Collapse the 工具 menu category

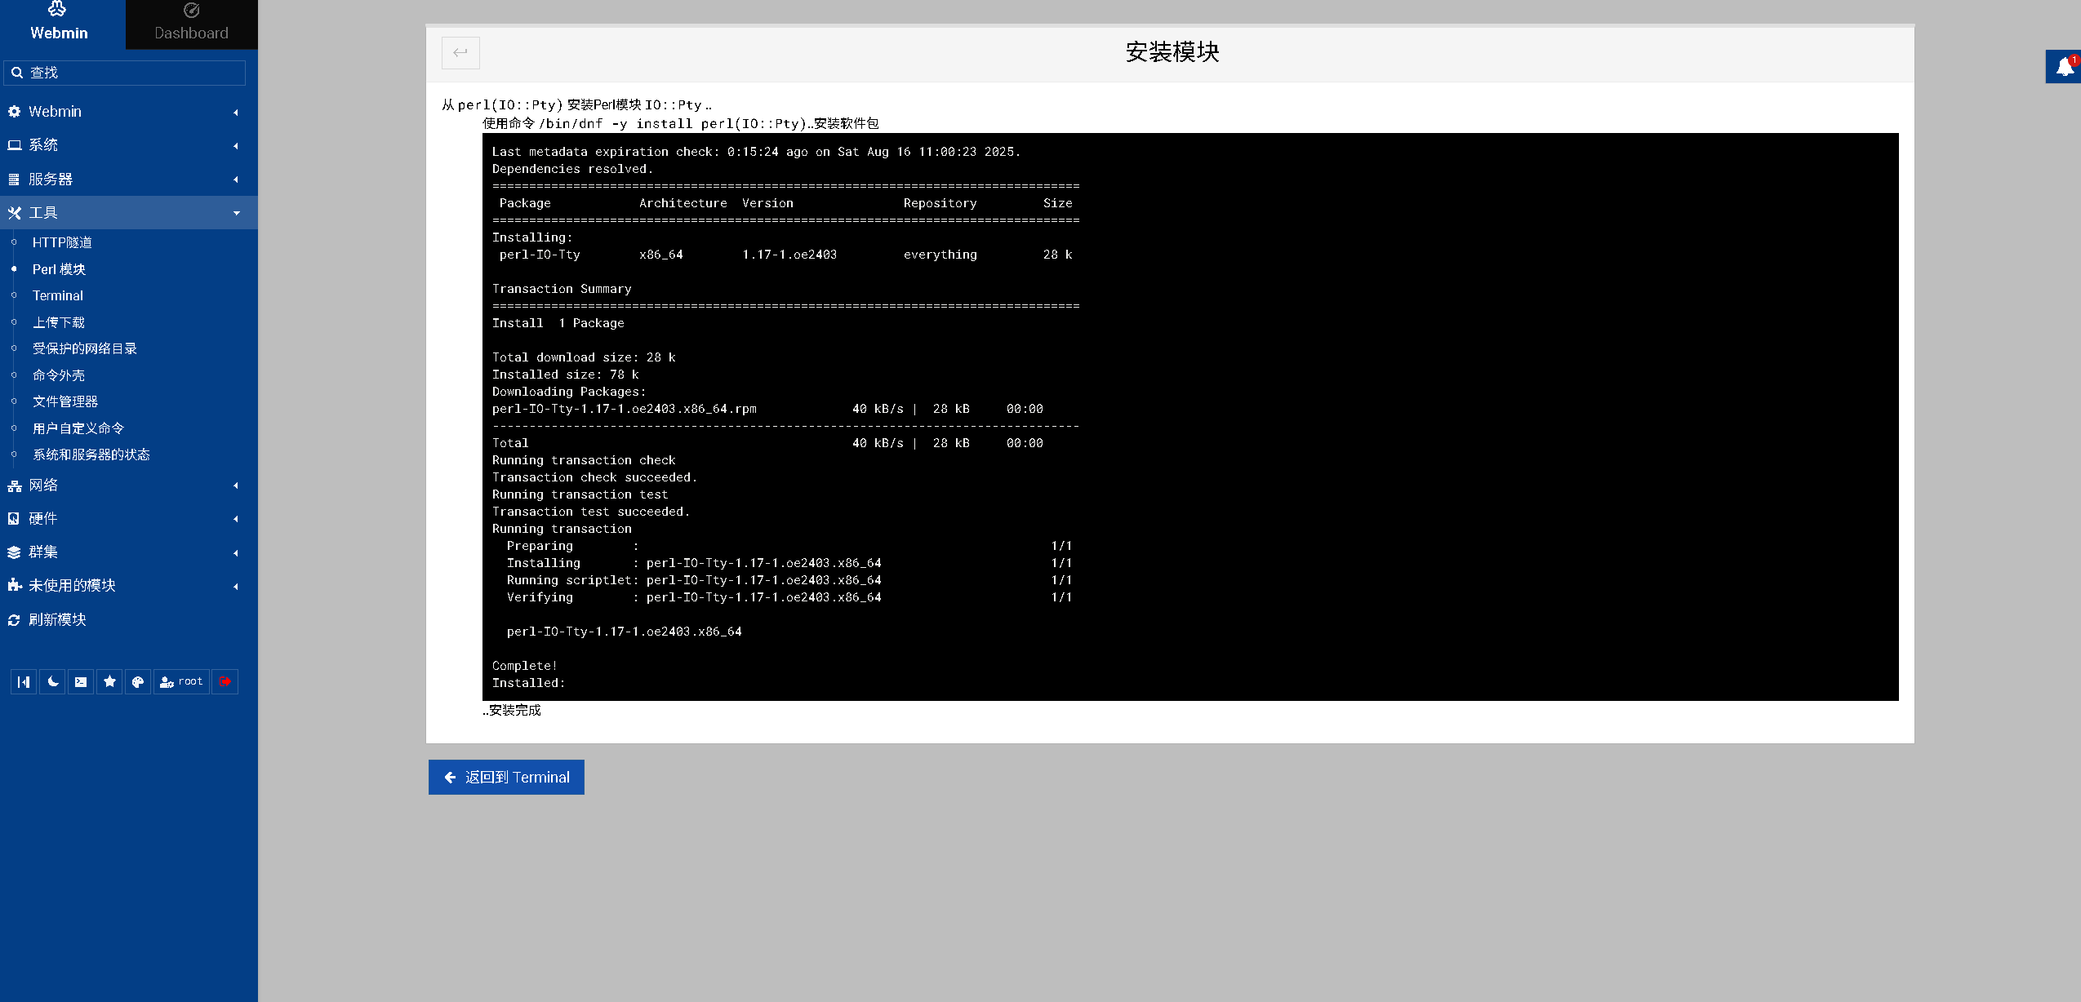click(129, 213)
